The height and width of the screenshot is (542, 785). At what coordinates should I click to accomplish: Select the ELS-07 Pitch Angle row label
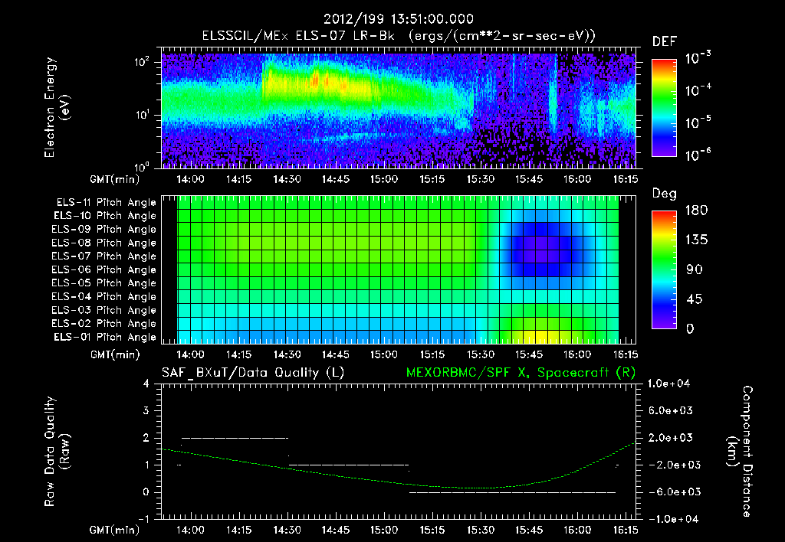[104, 256]
